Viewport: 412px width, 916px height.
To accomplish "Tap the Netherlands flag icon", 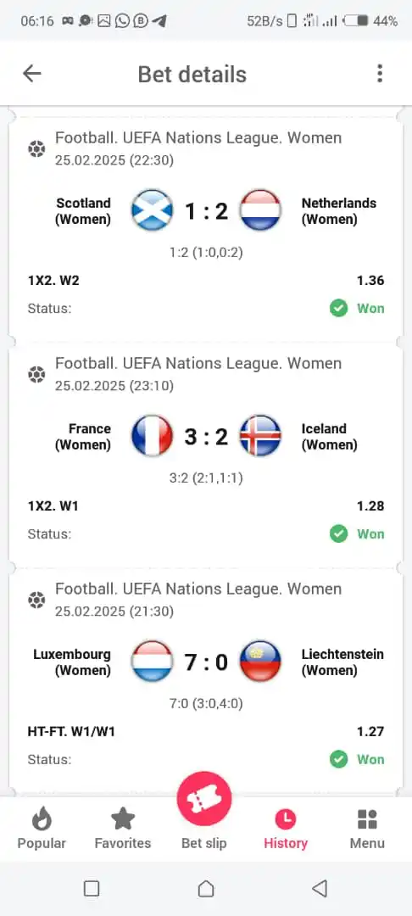I will click(x=260, y=211).
